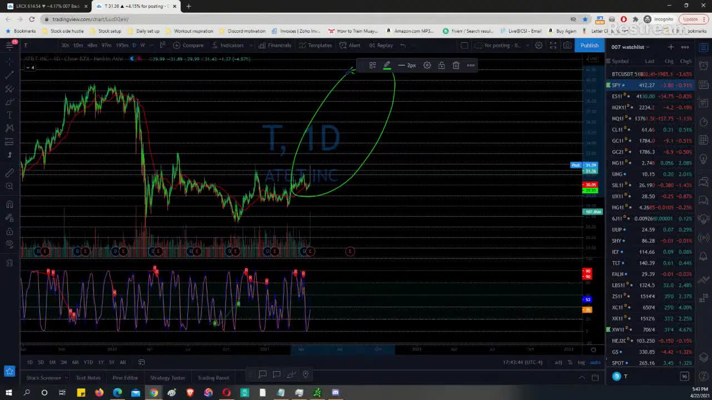
Task: Open the go-to-date calendar icon
Action: pos(141,362)
